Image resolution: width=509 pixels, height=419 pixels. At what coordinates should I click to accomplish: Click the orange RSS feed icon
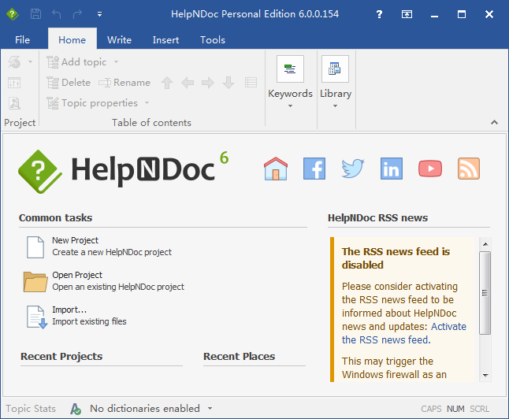[x=469, y=169]
